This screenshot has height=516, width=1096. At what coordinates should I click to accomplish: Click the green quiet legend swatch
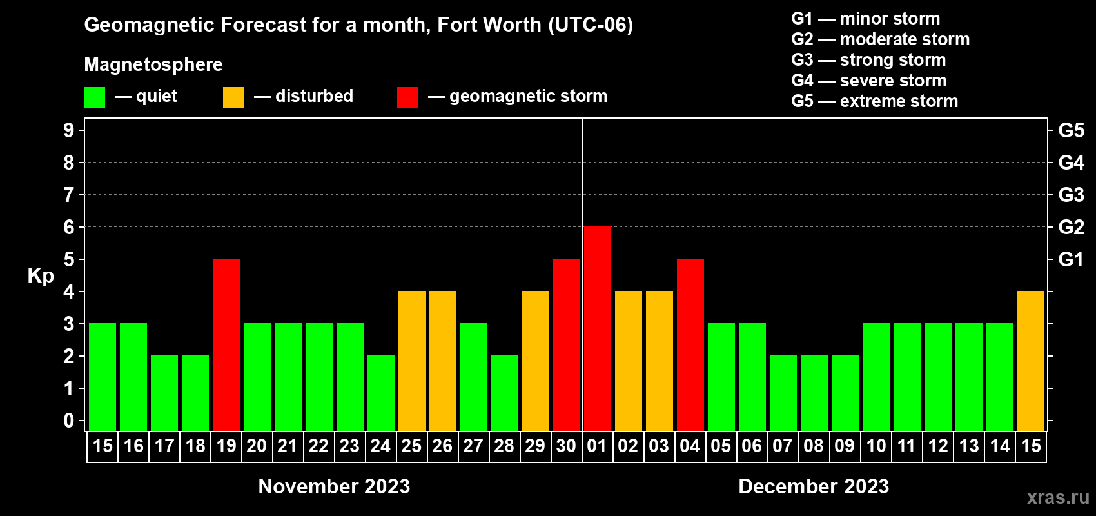pyautogui.click(x=94, y=97)
